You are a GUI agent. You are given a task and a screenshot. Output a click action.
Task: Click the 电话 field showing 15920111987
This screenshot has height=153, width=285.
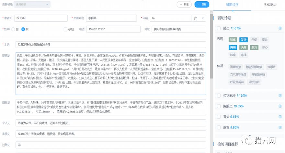coord(113,29)
